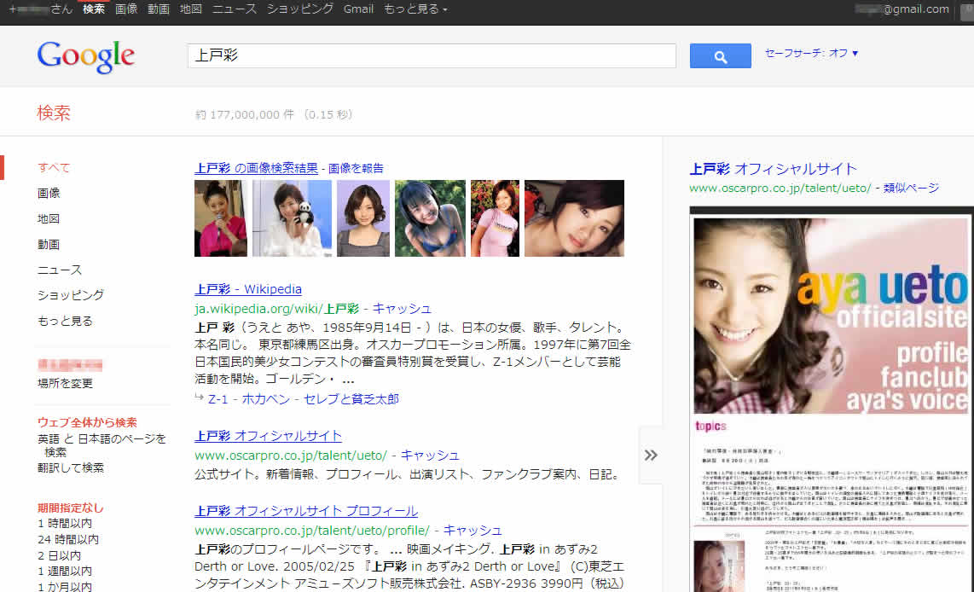
Task: Open 上戸彩 オフィシャルサイト result in main list
Action: pyautogui.click(x=268, y=436)
